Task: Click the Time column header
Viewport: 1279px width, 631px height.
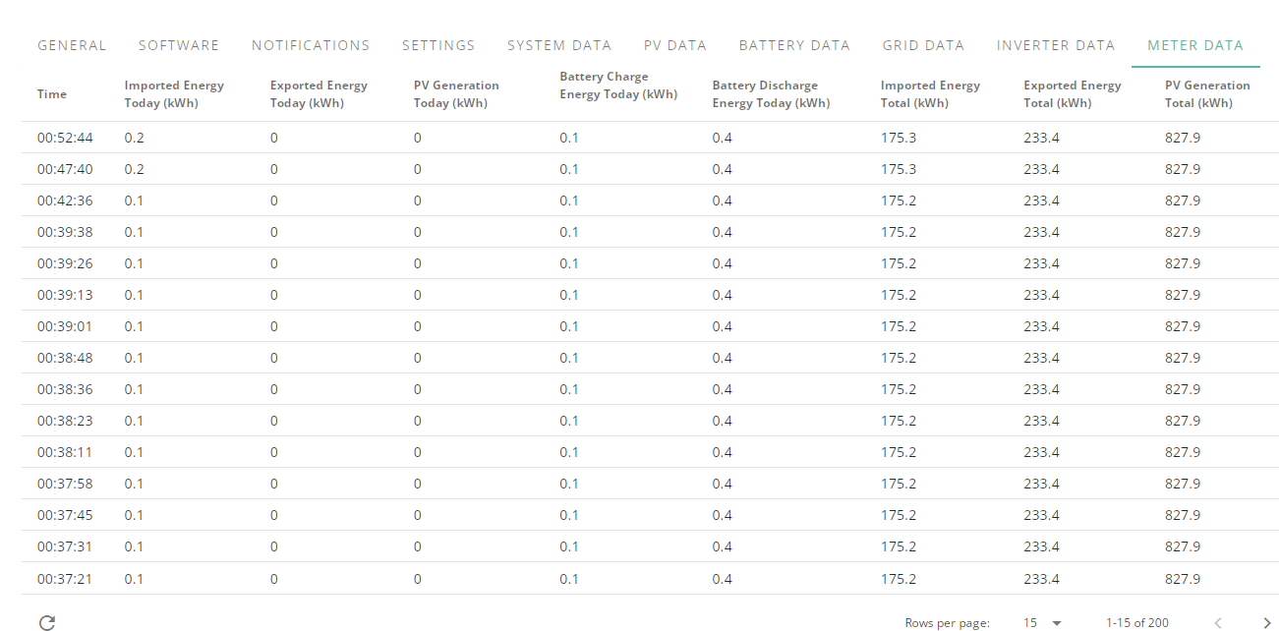Action: pos(52,94)
